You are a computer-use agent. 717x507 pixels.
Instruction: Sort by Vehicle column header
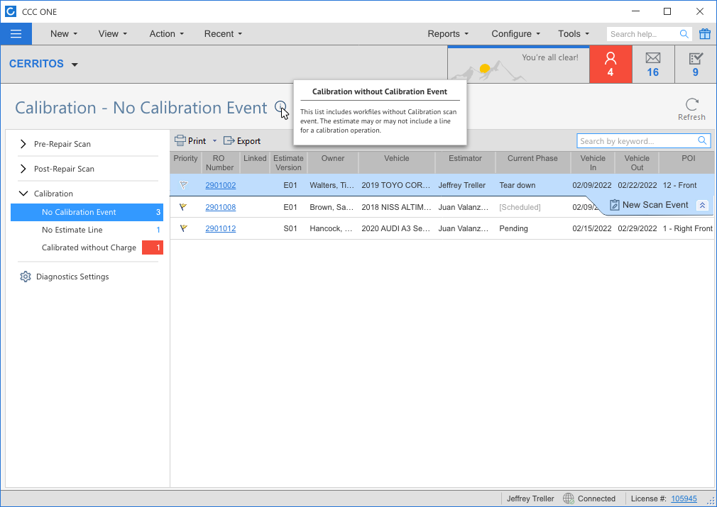pyautogui.click(x=396, y=162)
